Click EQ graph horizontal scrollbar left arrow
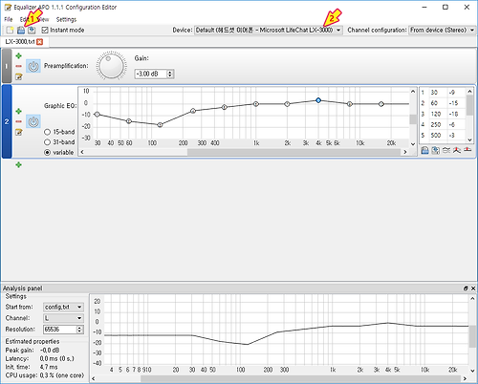This screenshot has height=384, width=478. tap(82, 152)
